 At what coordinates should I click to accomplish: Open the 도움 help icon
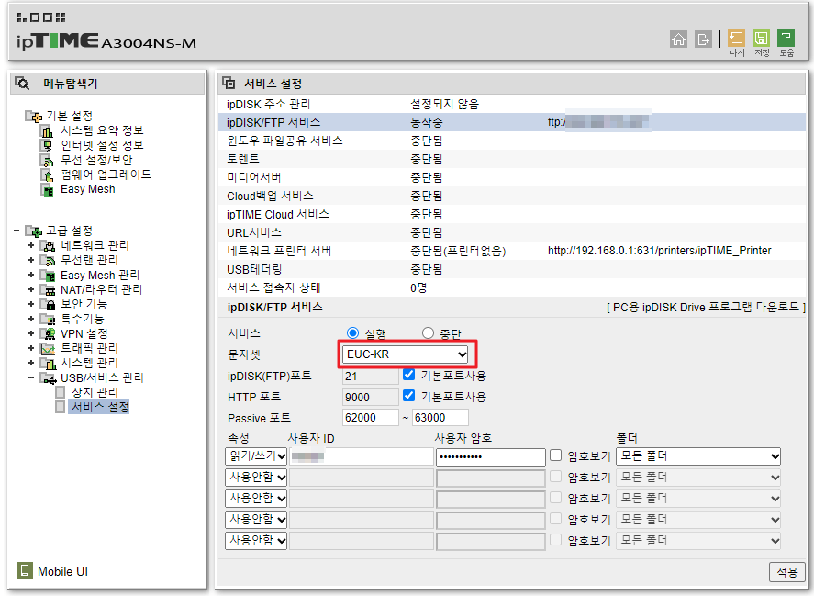pyautogui.click(x=786, y=38)
